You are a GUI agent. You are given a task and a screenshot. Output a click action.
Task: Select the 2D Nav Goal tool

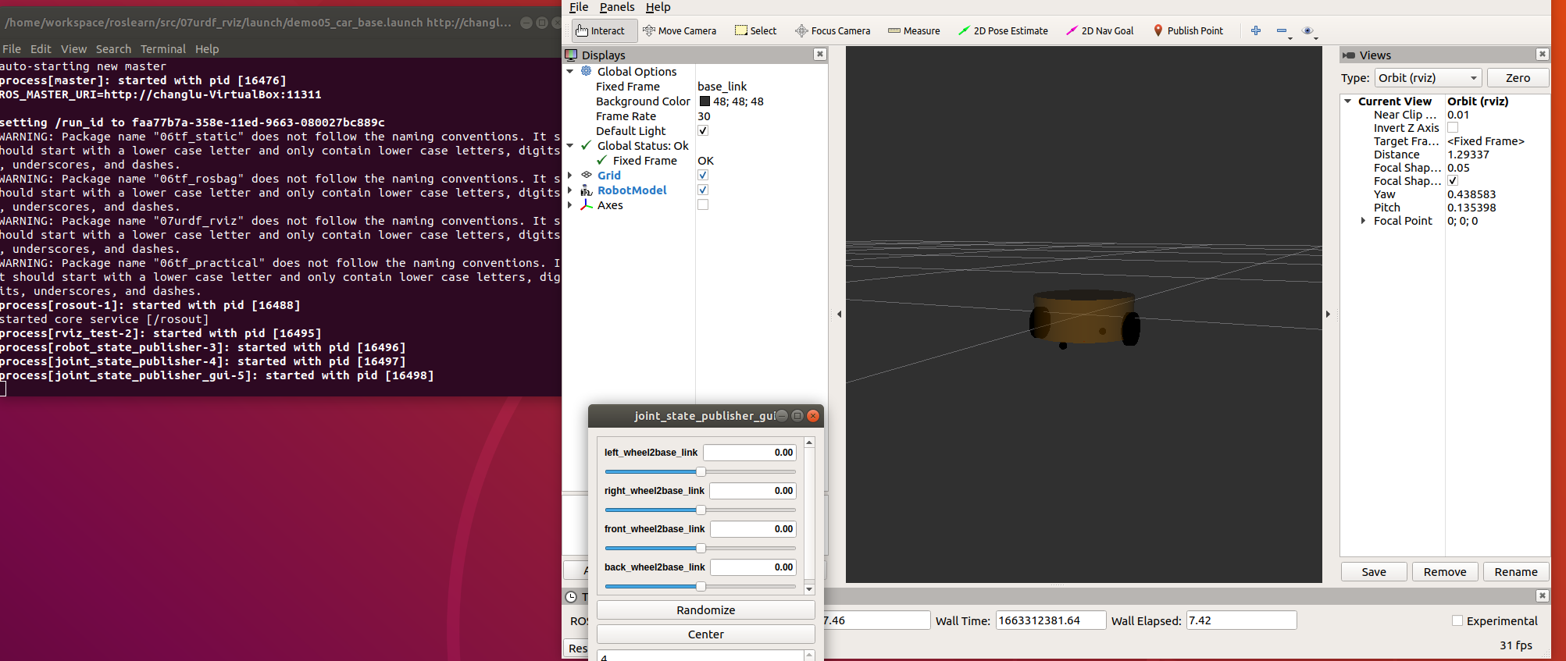[x=1100, y=31]
